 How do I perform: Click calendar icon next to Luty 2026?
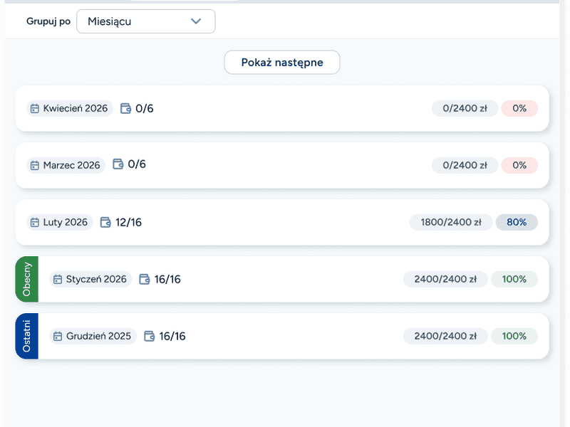tap(35, 222)
